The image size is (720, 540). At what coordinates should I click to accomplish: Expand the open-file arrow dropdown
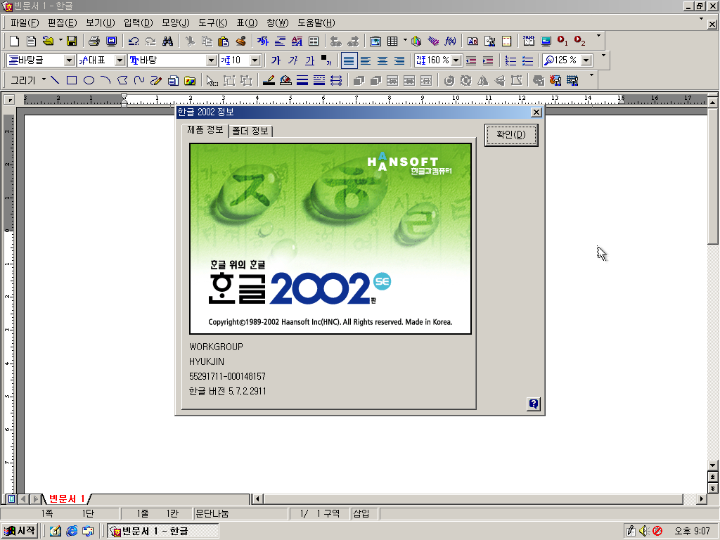coord(60,40)
